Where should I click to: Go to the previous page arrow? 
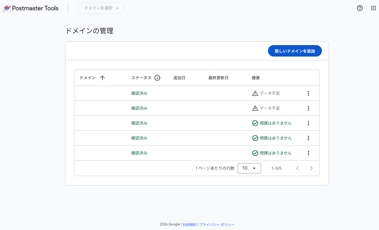[298, 168]
